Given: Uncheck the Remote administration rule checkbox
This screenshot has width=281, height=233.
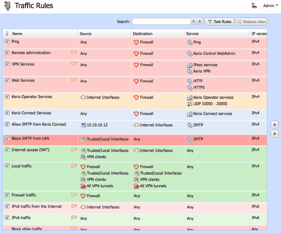Looking at the screenshot, I should (x=7, y=53).
